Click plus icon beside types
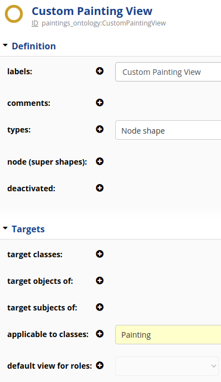The width and height of the screenshot is (221, 382). (100, 129)
